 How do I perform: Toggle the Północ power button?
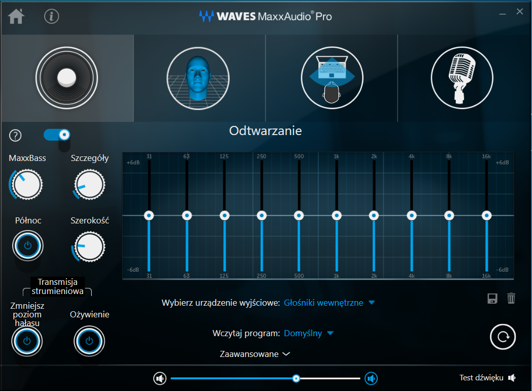28,246
